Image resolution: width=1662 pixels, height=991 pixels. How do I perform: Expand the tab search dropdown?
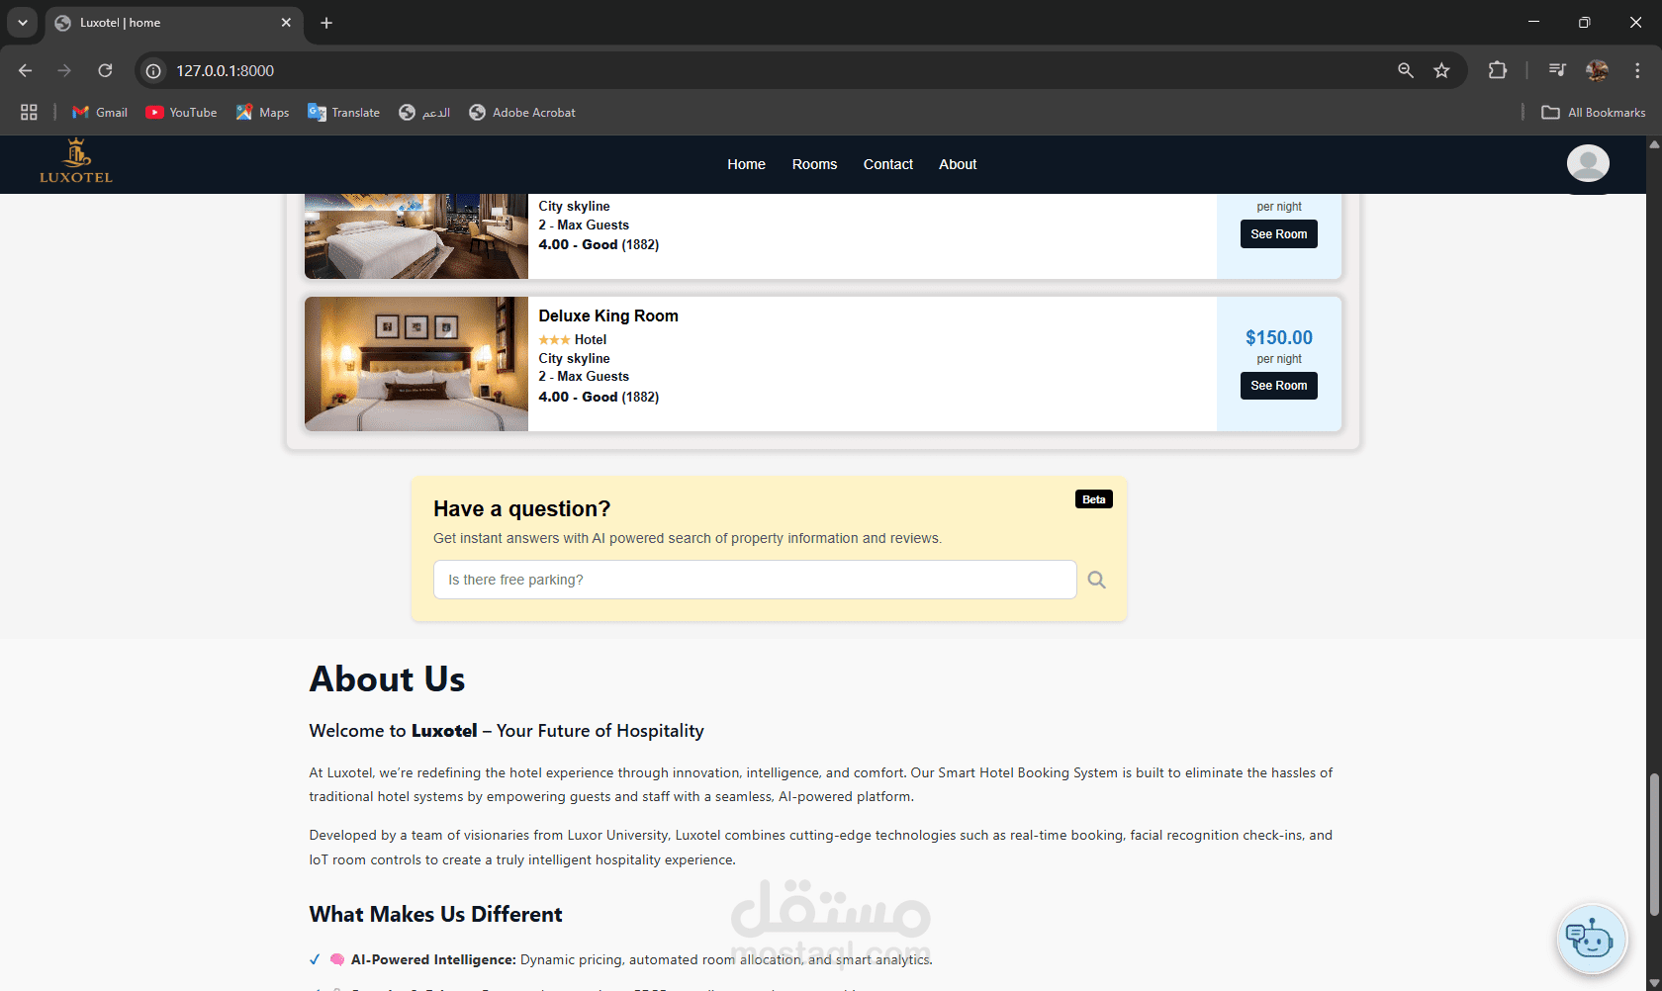tap(22, 23)
